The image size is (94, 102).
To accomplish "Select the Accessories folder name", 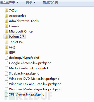I will [18, 16].
